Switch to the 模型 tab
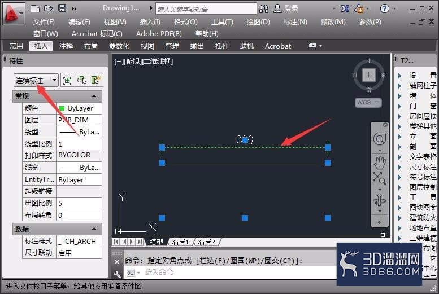This screenshot has height=294, width=439. [157, 242]
